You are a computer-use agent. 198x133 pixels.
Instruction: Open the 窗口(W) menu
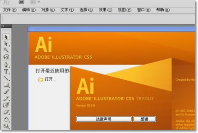pyautogui.click(x=144, y=10)
